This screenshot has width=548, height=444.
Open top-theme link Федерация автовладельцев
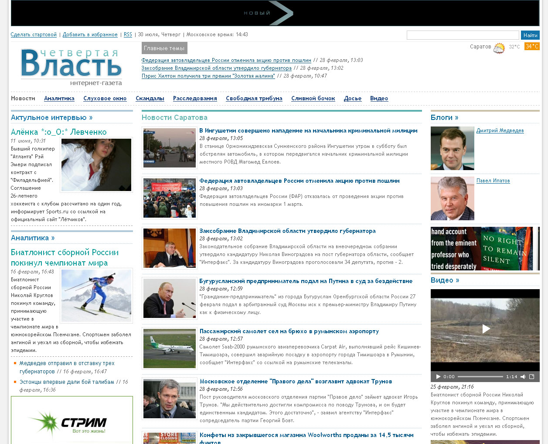(226, 60)
